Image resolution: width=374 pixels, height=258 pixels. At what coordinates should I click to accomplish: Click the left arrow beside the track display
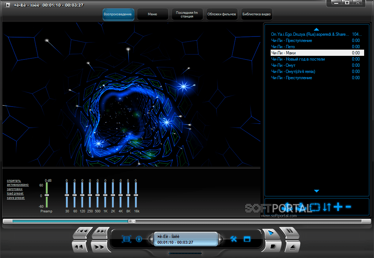point(150,239)
